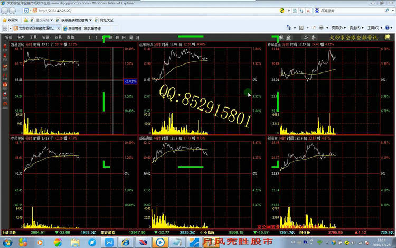
Task: Click the 公告 button
Action: (x=309, y=38)
